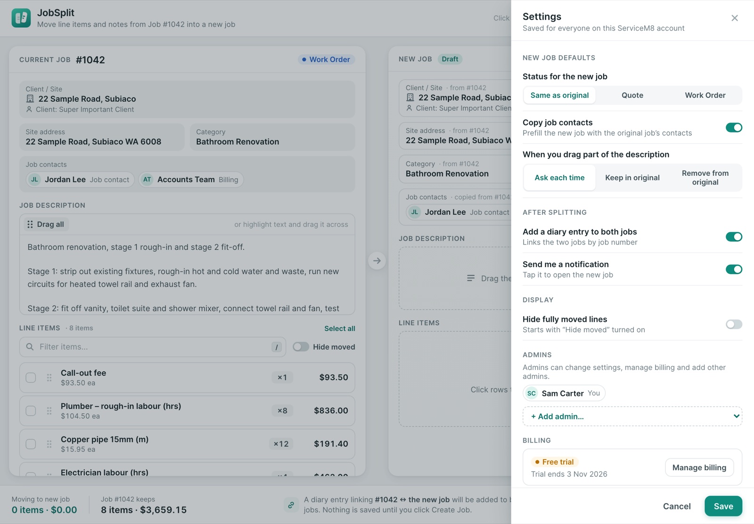Select Work Order as new job status

click(705, 95)
